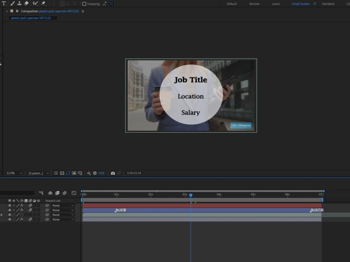Toggle the Shy switch on the fourth layer
The width and height of the screenshot is (350, 262).
pyautogui.click(x=9, y=219)
